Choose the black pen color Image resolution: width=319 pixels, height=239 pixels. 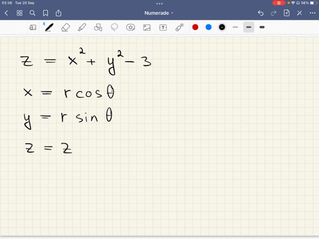[x=222, y=27]
